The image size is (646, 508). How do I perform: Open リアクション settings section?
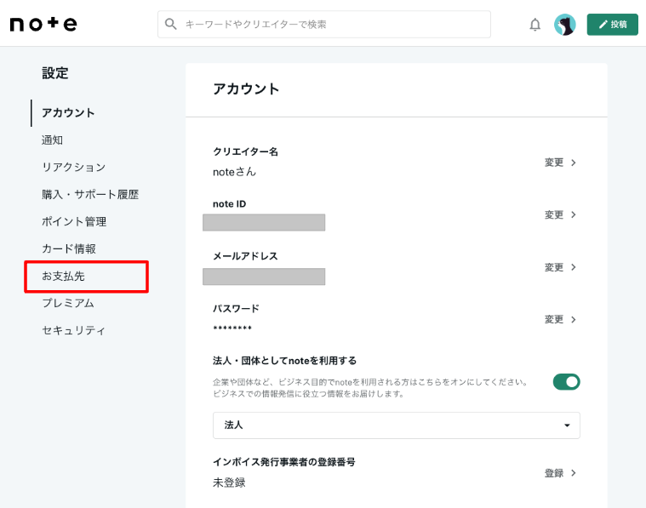pyautogui.click(x=74, y=168)
